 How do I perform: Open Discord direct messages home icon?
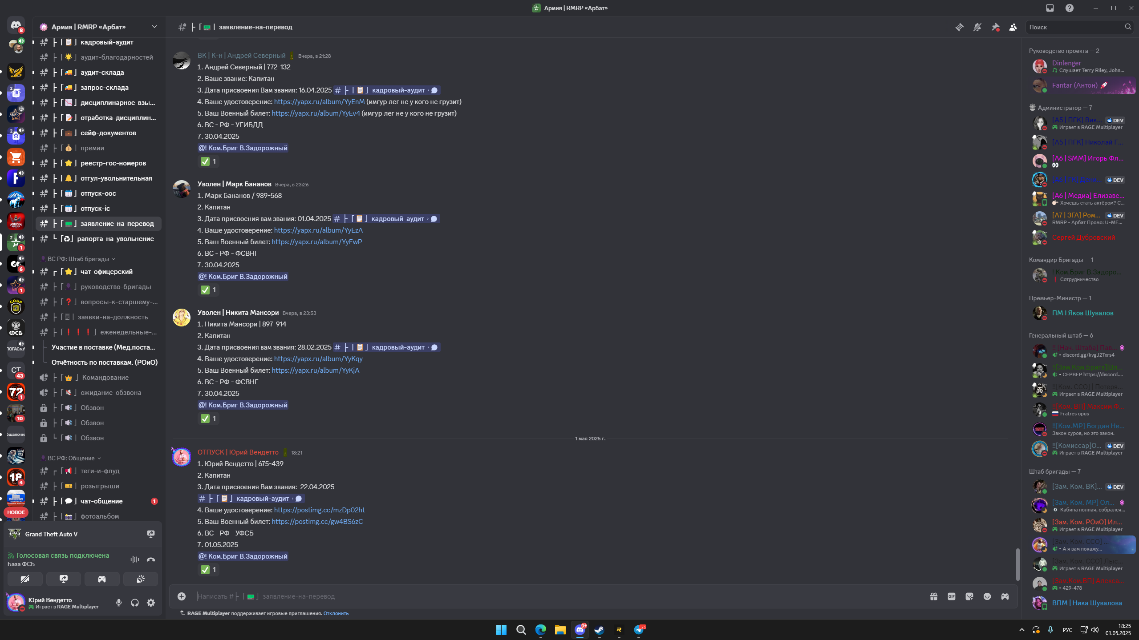(x=16, y=25)
